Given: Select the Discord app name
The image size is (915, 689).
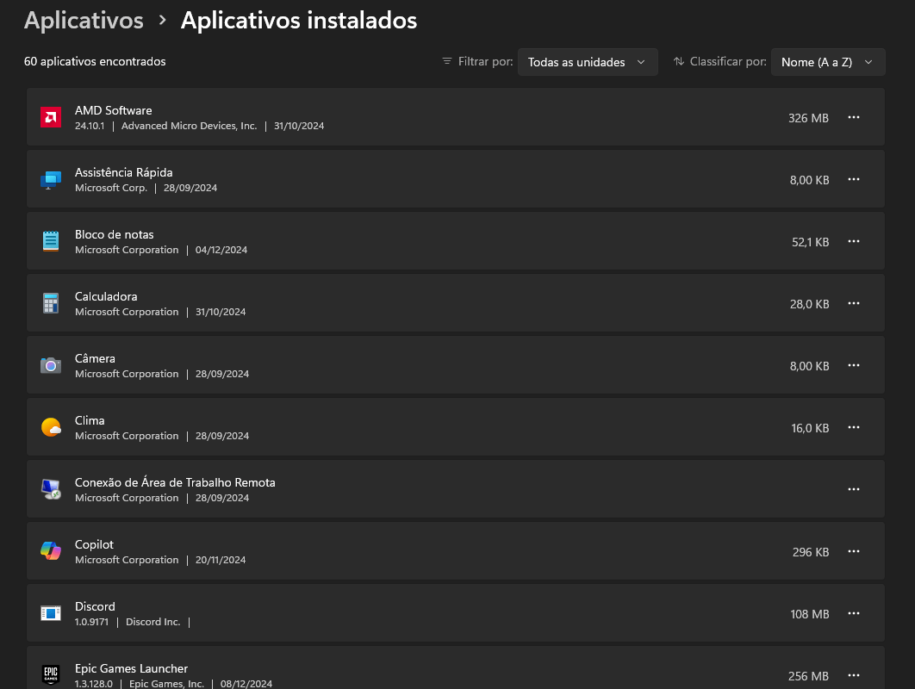Looking at the screenshot, I should [95, 606].
